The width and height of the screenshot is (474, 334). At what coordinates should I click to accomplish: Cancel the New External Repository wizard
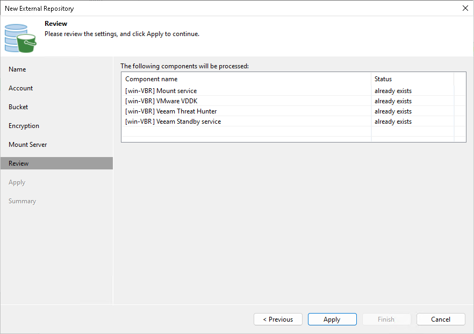click(441, 319)
